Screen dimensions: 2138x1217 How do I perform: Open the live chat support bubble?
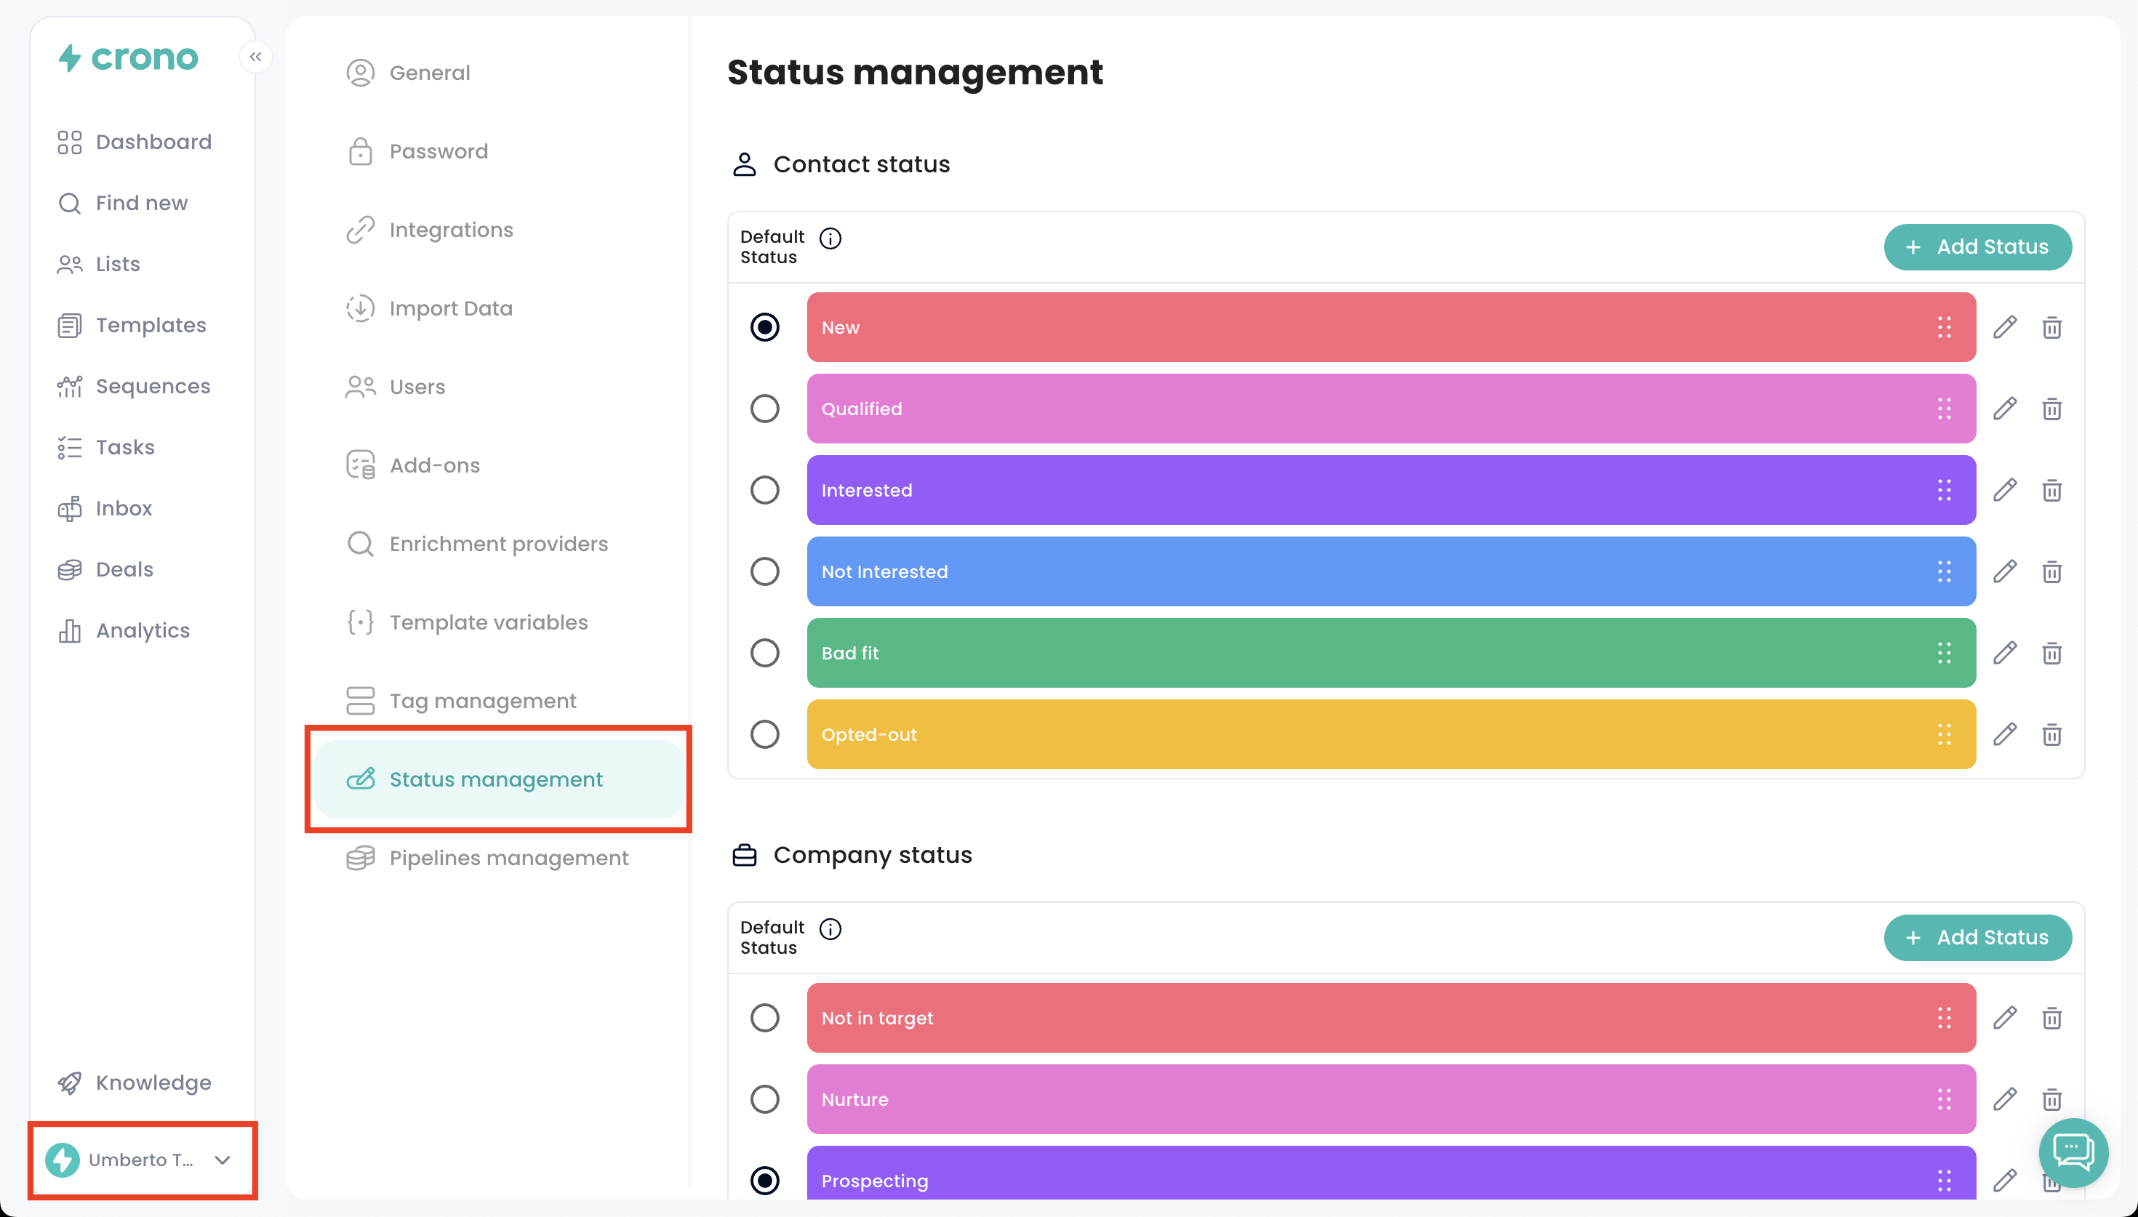coord(2074,1152)
